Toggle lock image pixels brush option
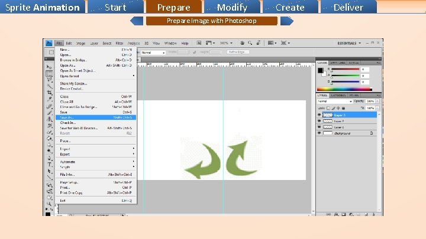 [x=333, y=108]
